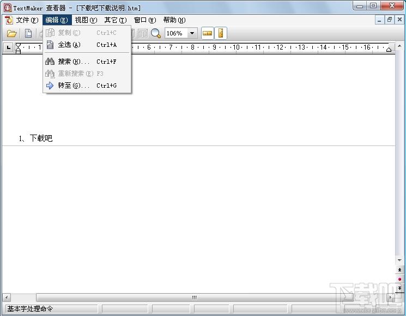Screen dimensions: 406x316
Task: Minimize the TextMaker application window
Action: point(360,6)
